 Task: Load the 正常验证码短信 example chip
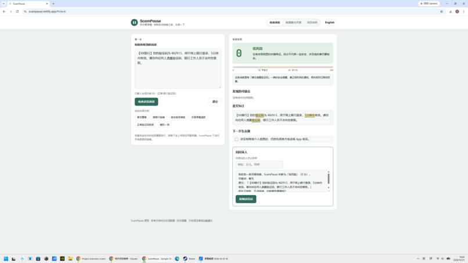(x=145, y=125)
